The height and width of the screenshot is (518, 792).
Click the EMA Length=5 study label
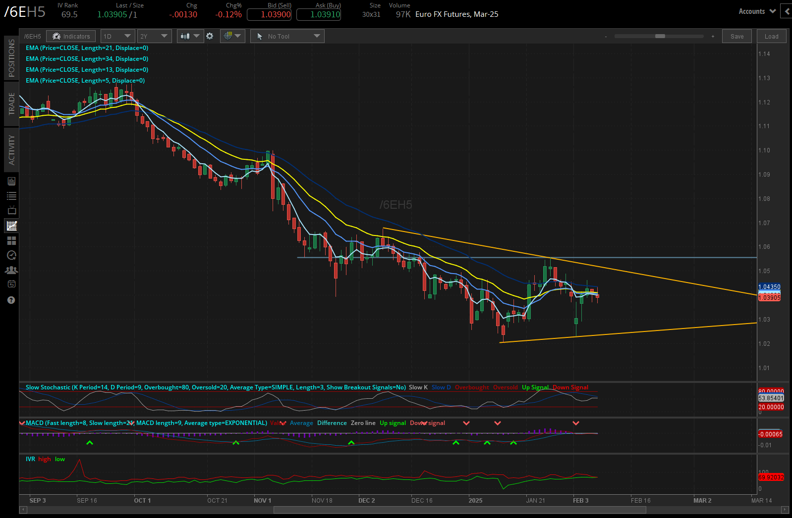click(85, 81)
